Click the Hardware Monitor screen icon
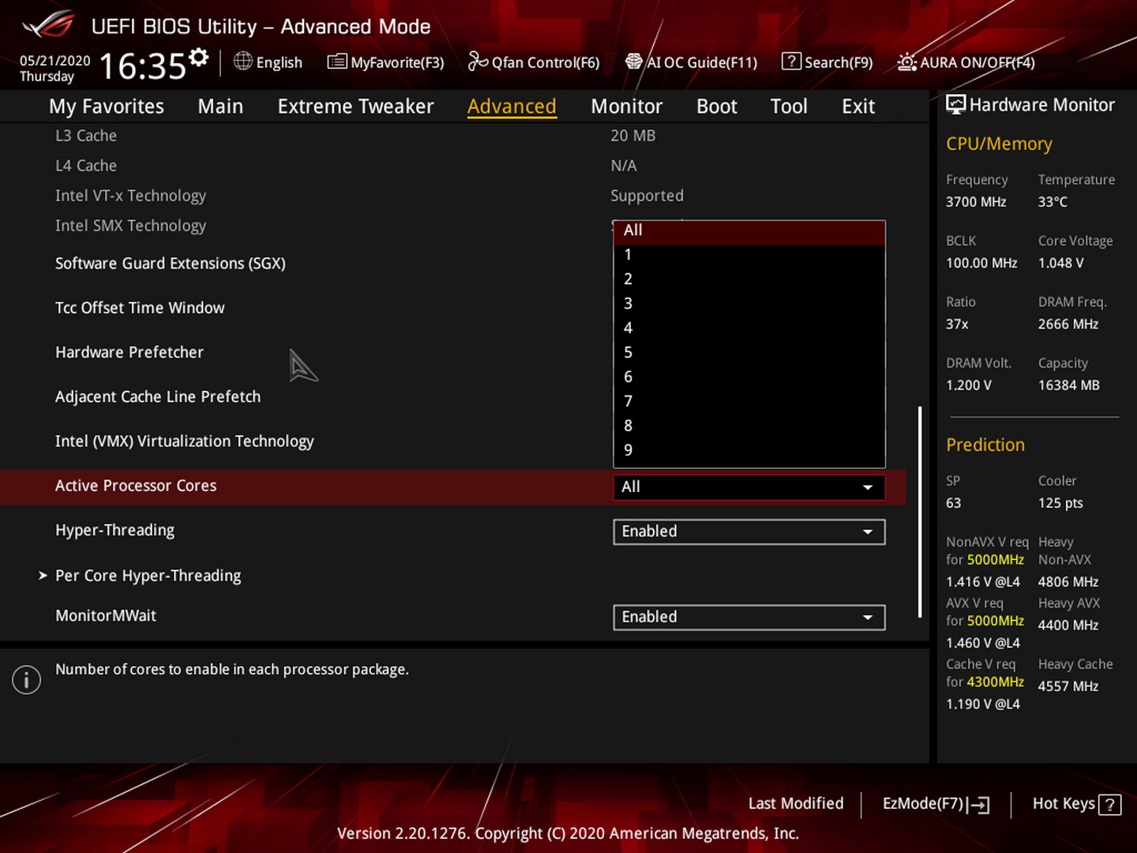The image size is (1137, 853). coord(955,104)
